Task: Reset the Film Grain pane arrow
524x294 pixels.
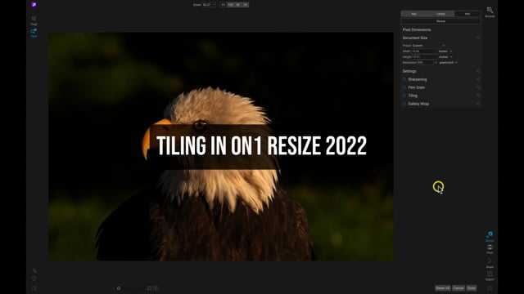Action: click(x=477, y=87)
